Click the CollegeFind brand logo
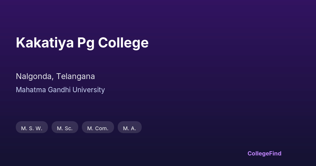Image resolution: width=316 pixels, height=166 pixels. click(264, 153)
